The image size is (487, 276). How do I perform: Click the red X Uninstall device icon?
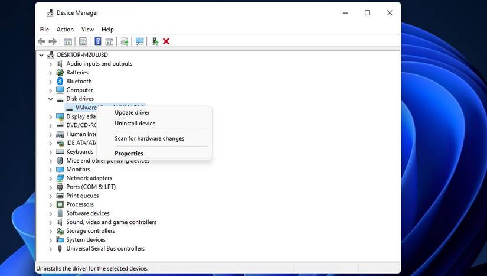pos(166,41)
